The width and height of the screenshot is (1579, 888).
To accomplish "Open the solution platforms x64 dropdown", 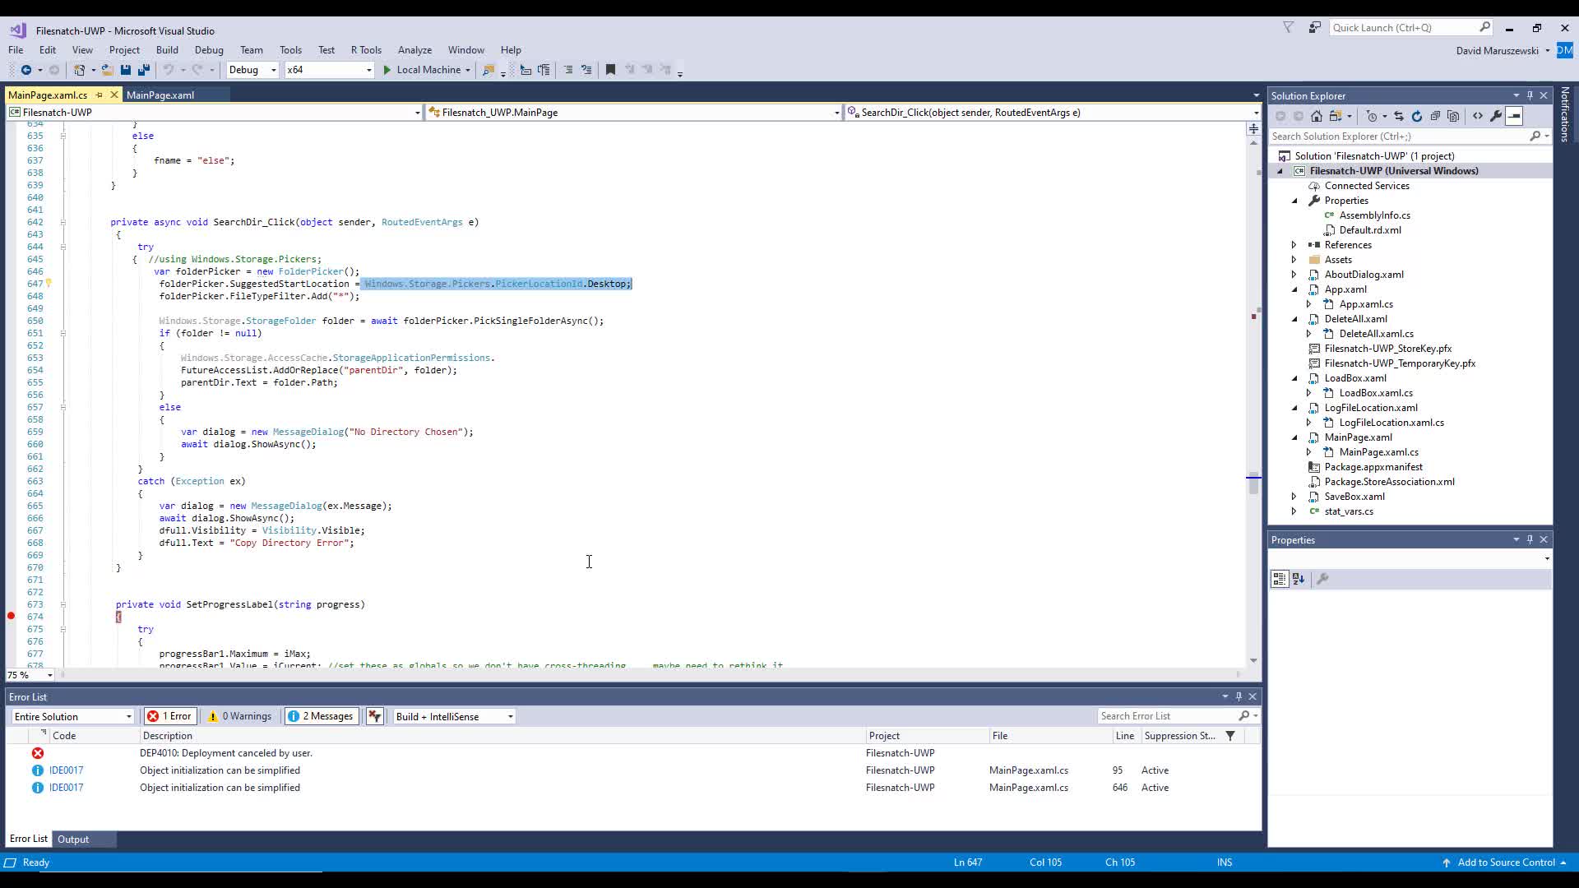I will tap(370, 70).
